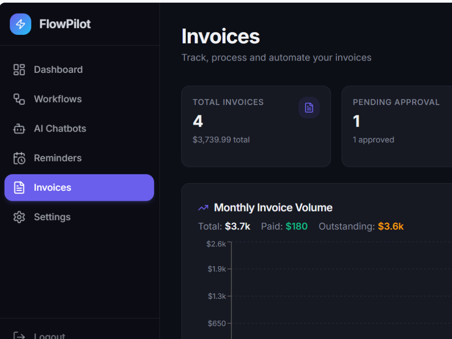The width and height of the screenshot is (452, 339).
Task: Click the Dashboard grid icon
Action: (x=19, y=70)
